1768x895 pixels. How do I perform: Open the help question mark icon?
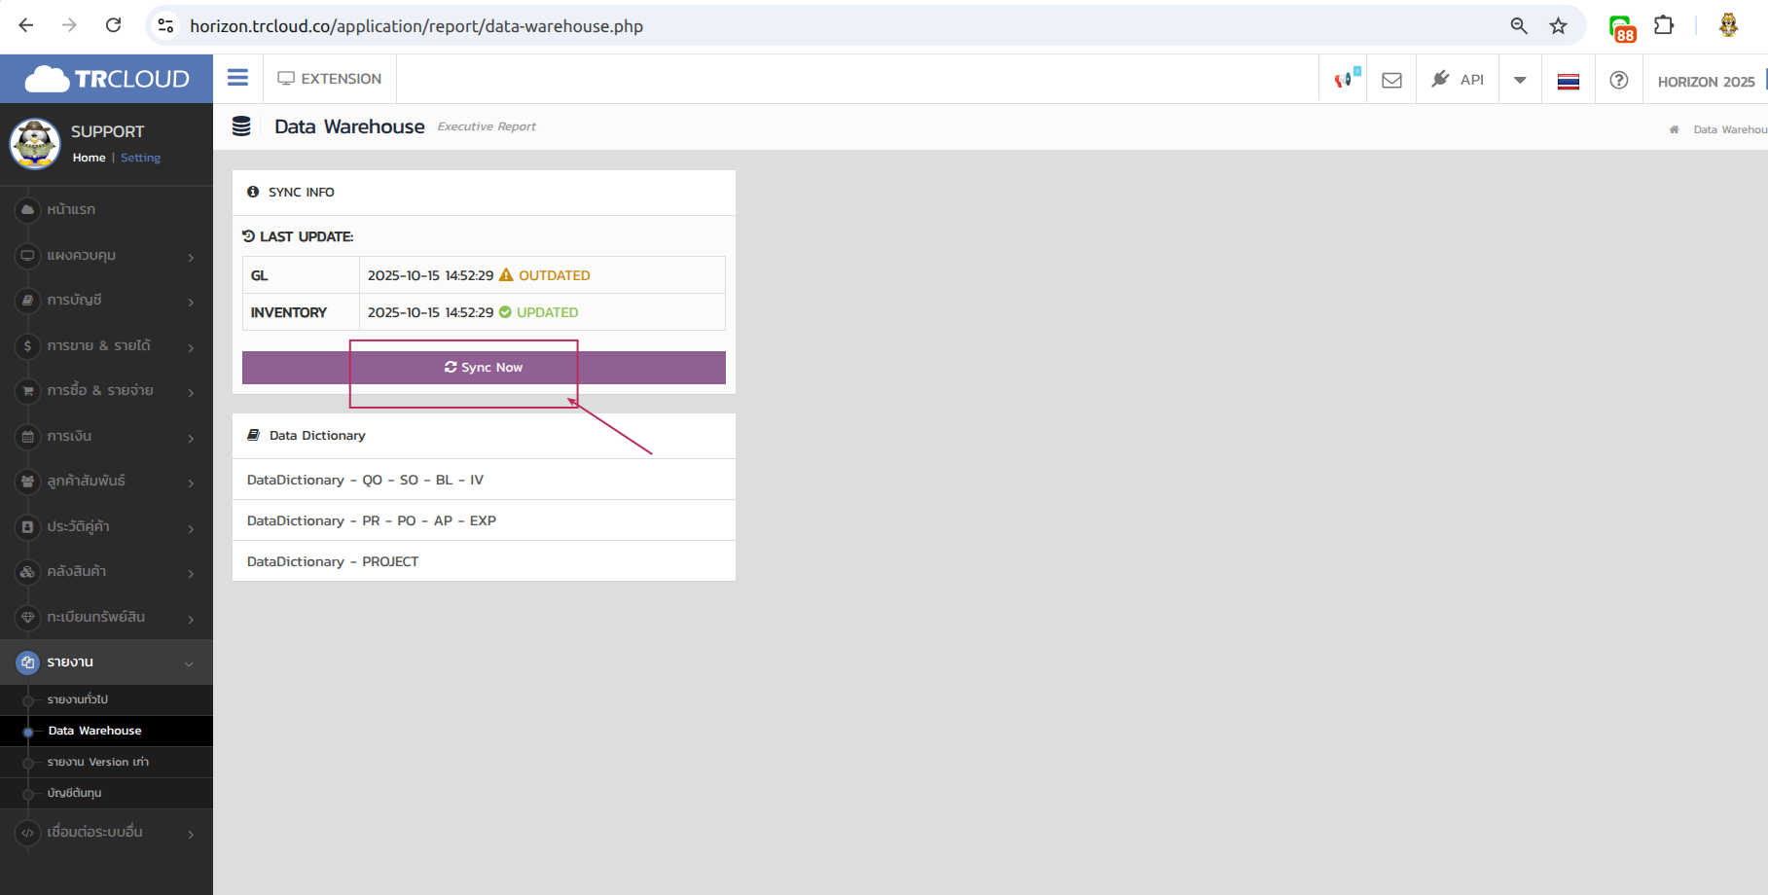tap(1618, 80)
